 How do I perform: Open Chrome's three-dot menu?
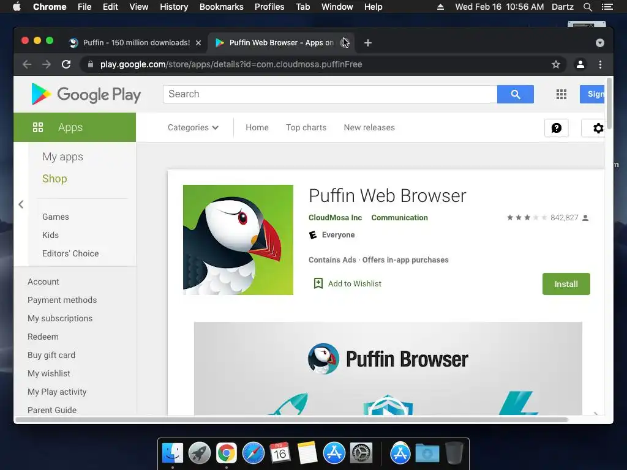coord(600,64)
